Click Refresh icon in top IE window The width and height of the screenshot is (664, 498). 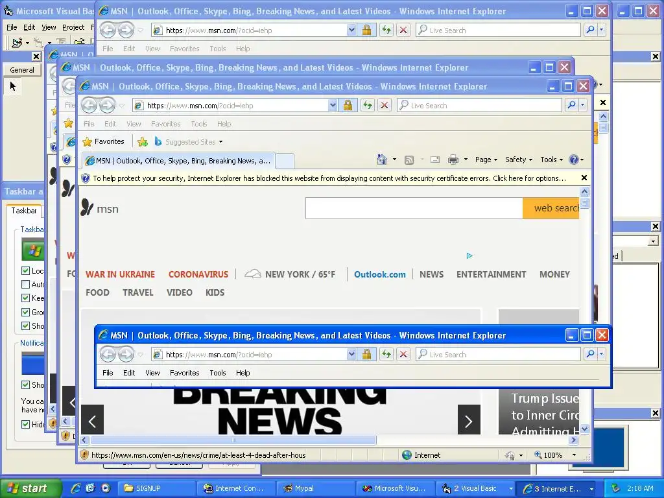point(386,30)
